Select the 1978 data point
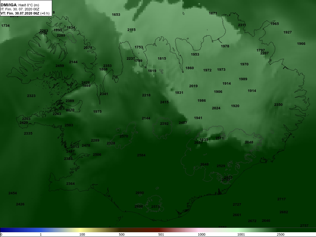Screen dimensions: 316x237 225,46
